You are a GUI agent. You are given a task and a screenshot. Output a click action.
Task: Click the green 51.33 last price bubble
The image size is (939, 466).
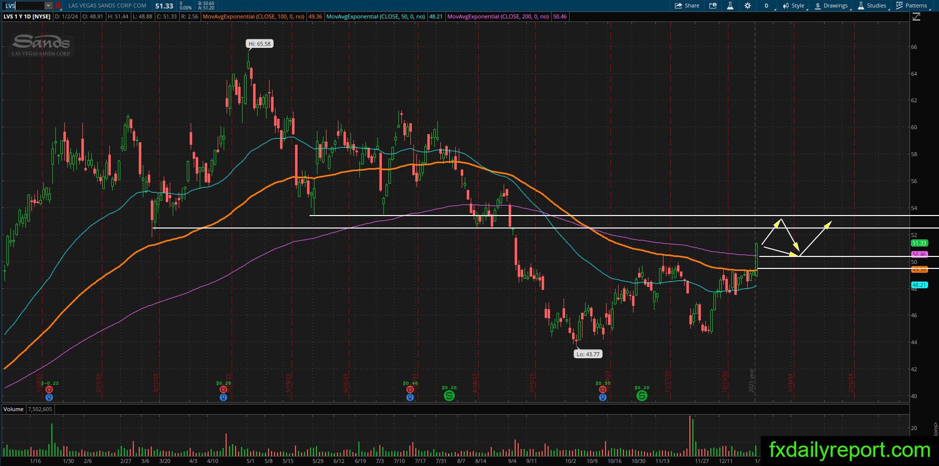(x=919, y=243)
